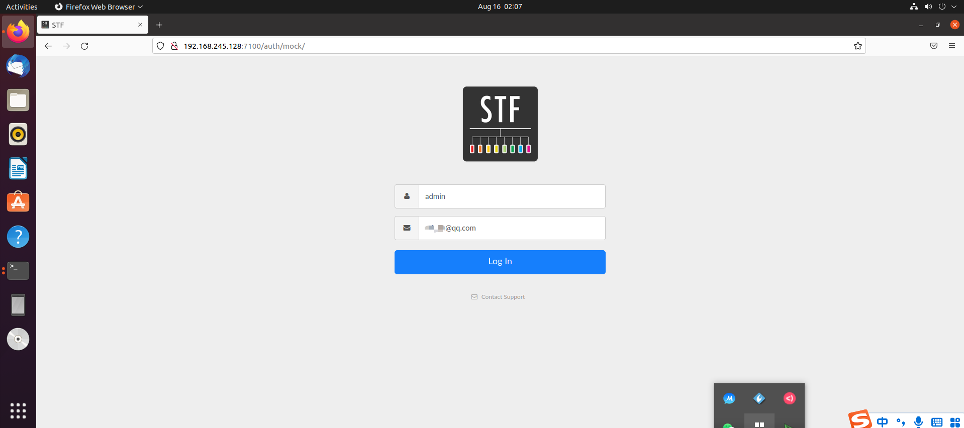The width and height of the screenshot is (964, 428).
Task: Click the volume speaker icon in the top bar
Action: click(x=928, y=7)
